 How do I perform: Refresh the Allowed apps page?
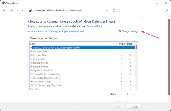pos(114,11)
